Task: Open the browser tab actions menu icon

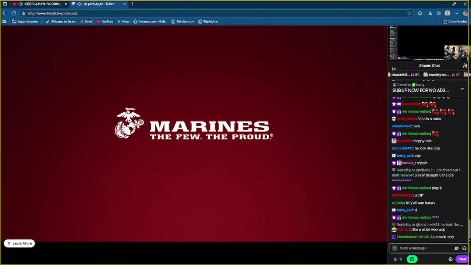Action: 5,4
